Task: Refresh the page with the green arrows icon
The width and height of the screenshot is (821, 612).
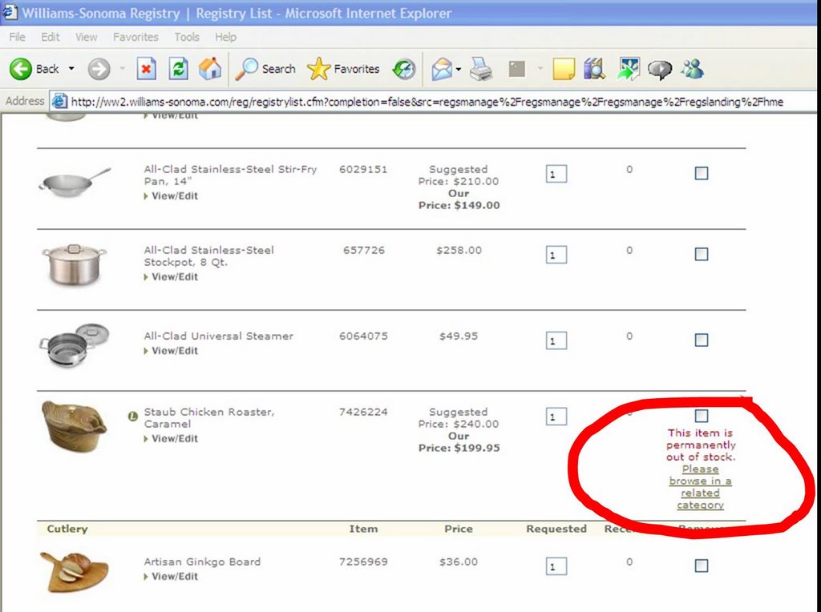Action: [178, 69]
